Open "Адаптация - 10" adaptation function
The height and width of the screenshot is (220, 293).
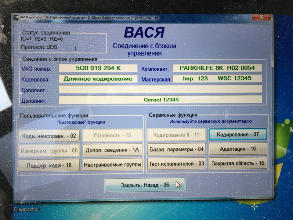238,149
